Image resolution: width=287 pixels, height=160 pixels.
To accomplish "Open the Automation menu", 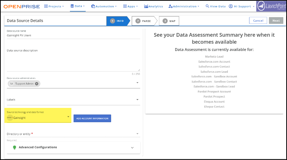I will (104, 6).
